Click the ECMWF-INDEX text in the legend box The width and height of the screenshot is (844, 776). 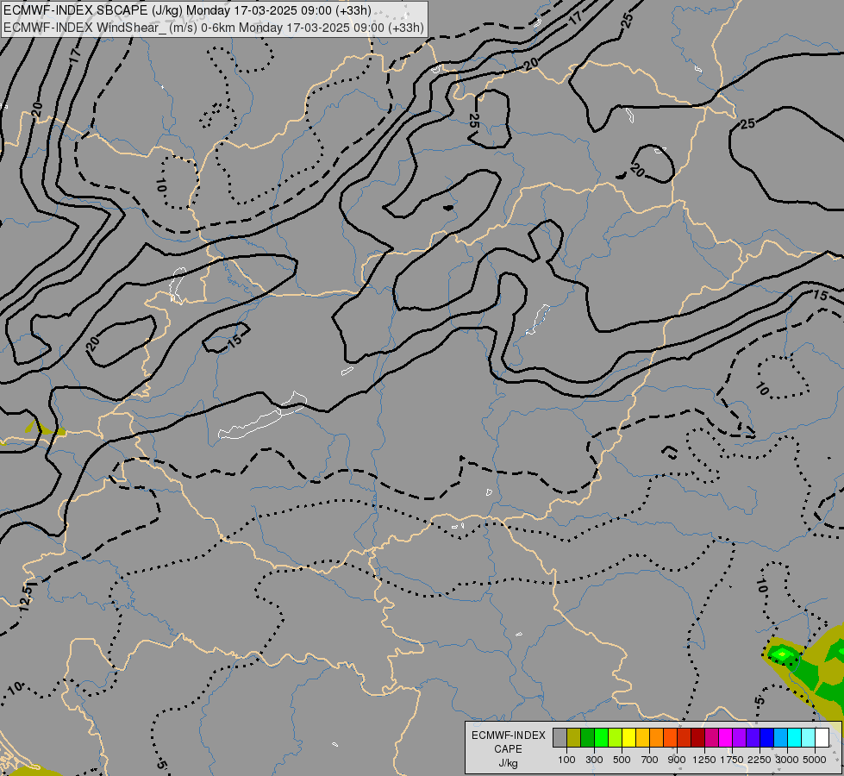click(508, 735)
